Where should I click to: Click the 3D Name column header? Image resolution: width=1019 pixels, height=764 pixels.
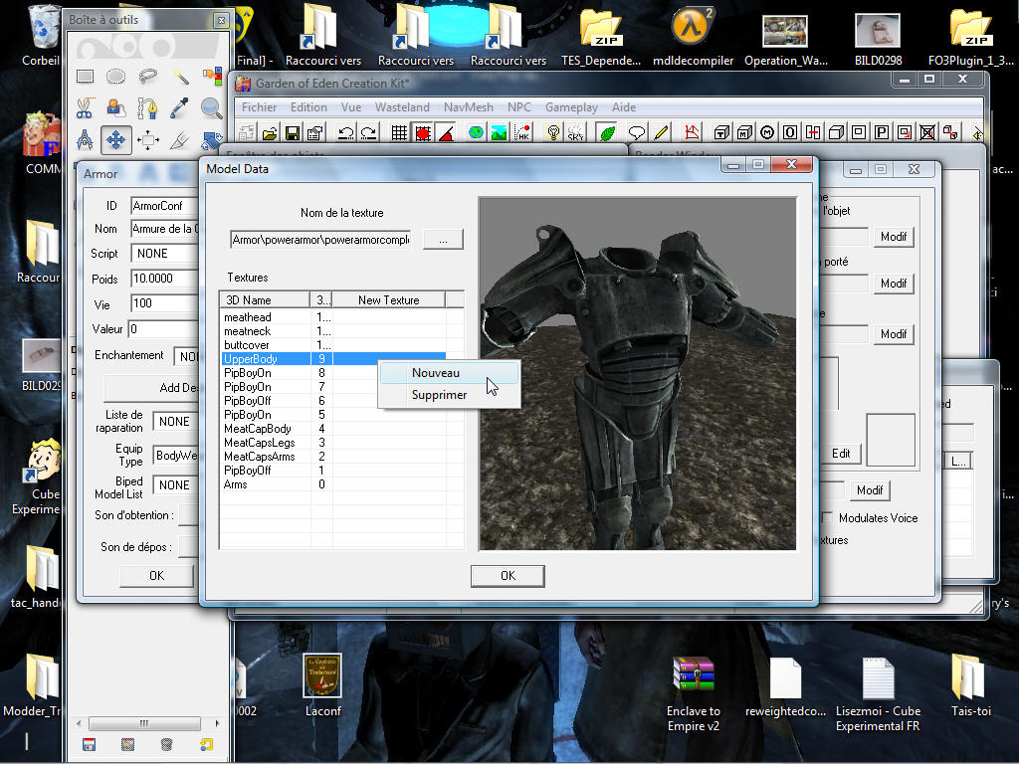pos(265,300)
